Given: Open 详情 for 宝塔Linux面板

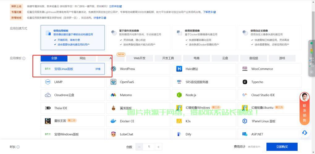Looking at the screenshot, I should [x=98, y=69].
